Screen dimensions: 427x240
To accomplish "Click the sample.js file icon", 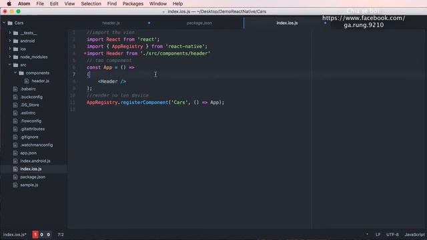I will click(x=15, y=185).
